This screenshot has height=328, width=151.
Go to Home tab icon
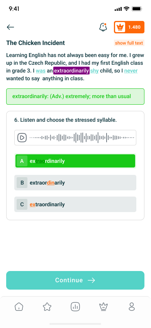(19, 307)
